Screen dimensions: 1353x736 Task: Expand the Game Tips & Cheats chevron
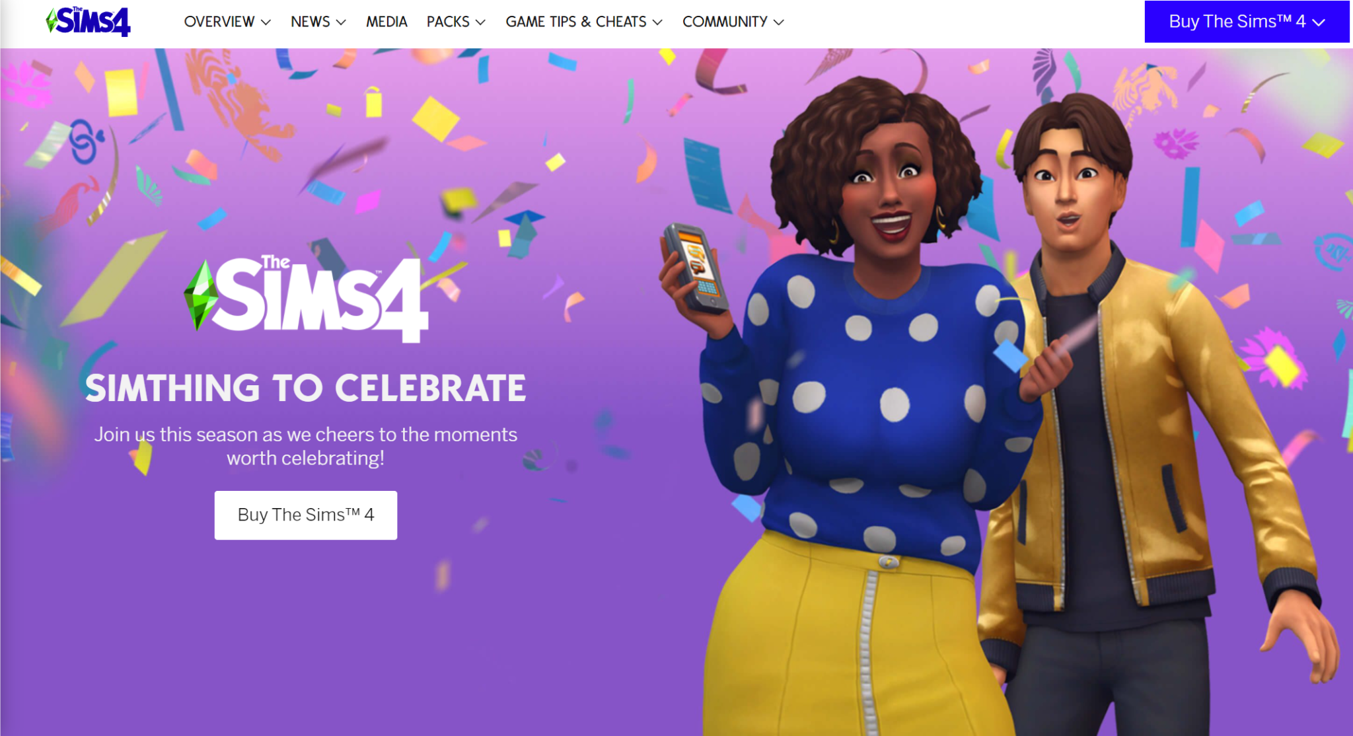(657, 22)
